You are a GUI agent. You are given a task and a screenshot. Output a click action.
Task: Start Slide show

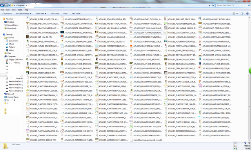pos(55,14)
